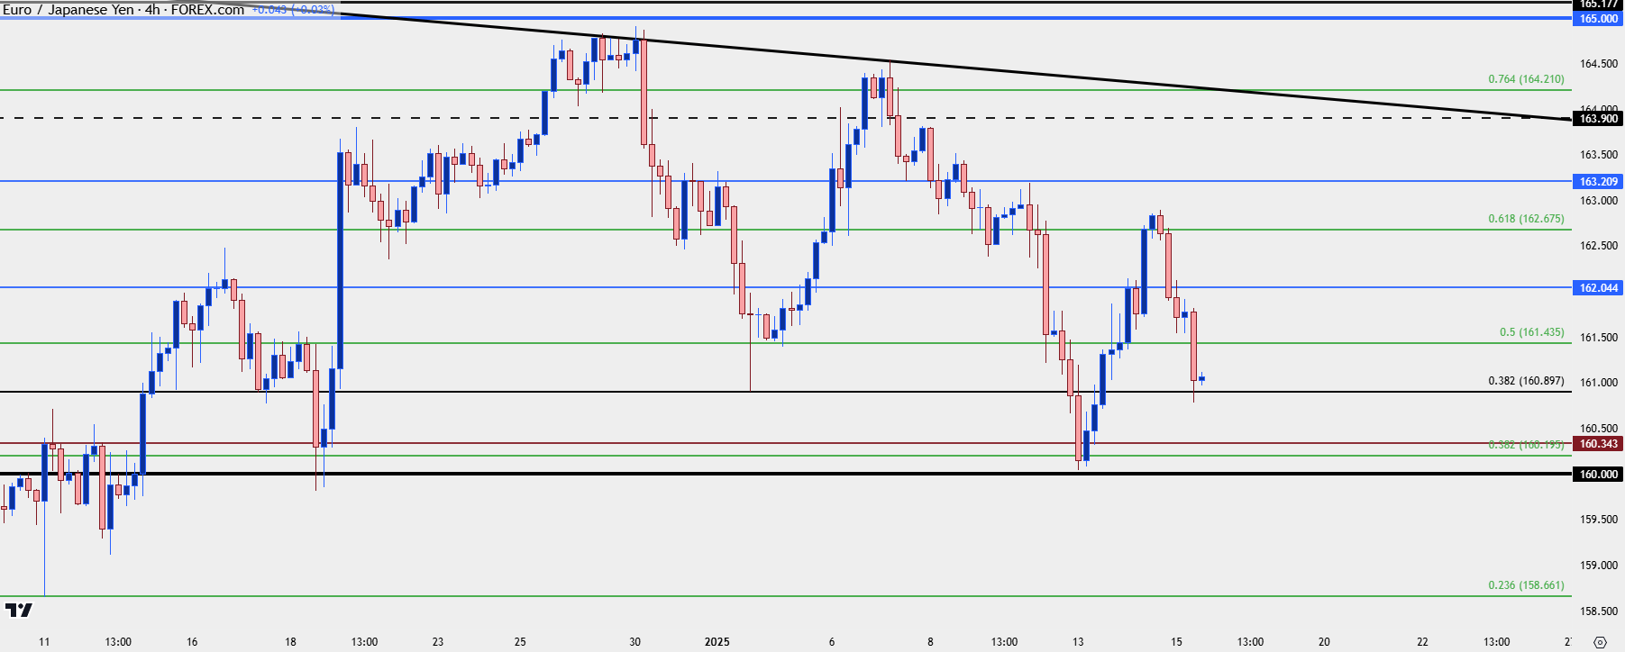Select the blue 165.000 price label
This screenshot has height=652, width=1625.
(1599, 18)
